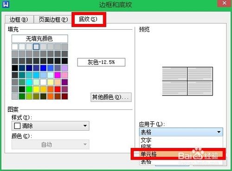Choose 表格 listed below 单元格

[181, 162]
